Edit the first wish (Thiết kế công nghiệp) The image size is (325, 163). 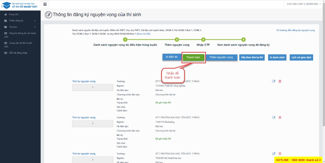tap(274, 81)
